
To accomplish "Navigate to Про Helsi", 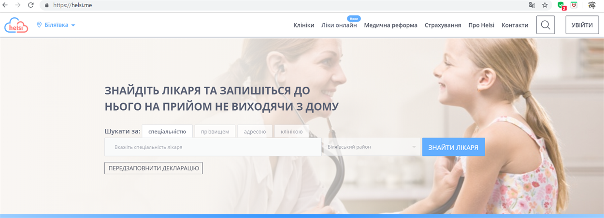I will [481, 25].
